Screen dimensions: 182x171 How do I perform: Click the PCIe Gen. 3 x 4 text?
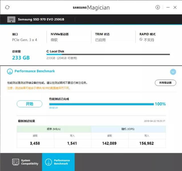[x=24, y=40]
